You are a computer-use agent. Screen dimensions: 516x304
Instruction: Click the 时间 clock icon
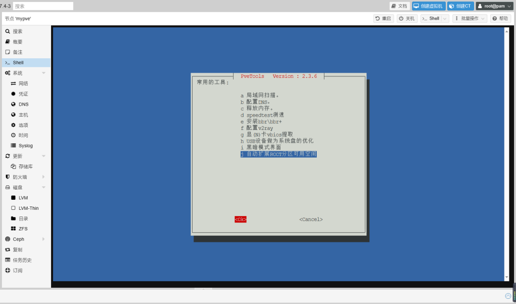[x=13, y=135]
